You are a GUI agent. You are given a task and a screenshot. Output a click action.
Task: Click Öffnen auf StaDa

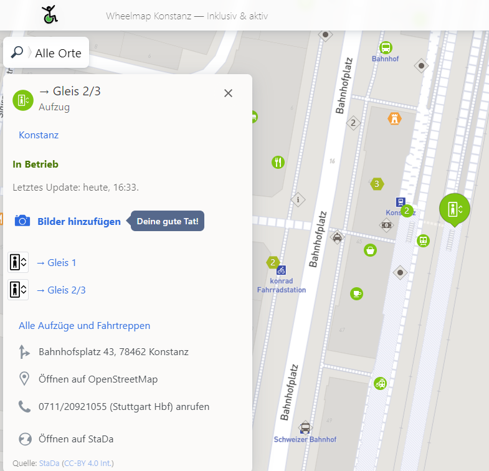[75, 439]
